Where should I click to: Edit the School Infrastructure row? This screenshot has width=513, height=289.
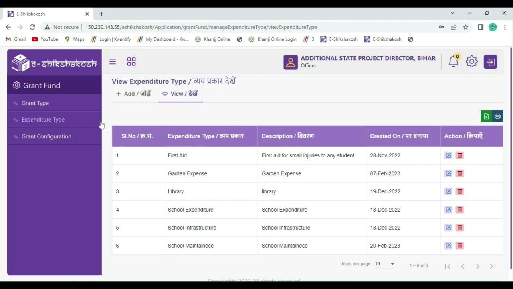pyautogui.click(x=448, y=228)
